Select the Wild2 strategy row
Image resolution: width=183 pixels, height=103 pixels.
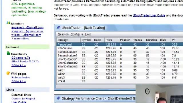(120, 74)
